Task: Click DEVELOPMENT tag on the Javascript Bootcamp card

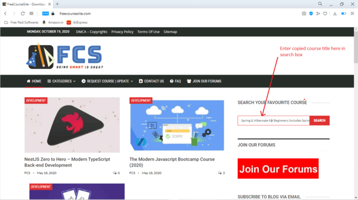Action: pyautogui.click(x=141, y=101)
